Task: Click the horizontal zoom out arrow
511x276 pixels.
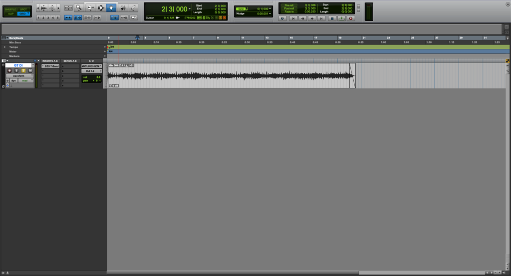Action: coord(38,7)
